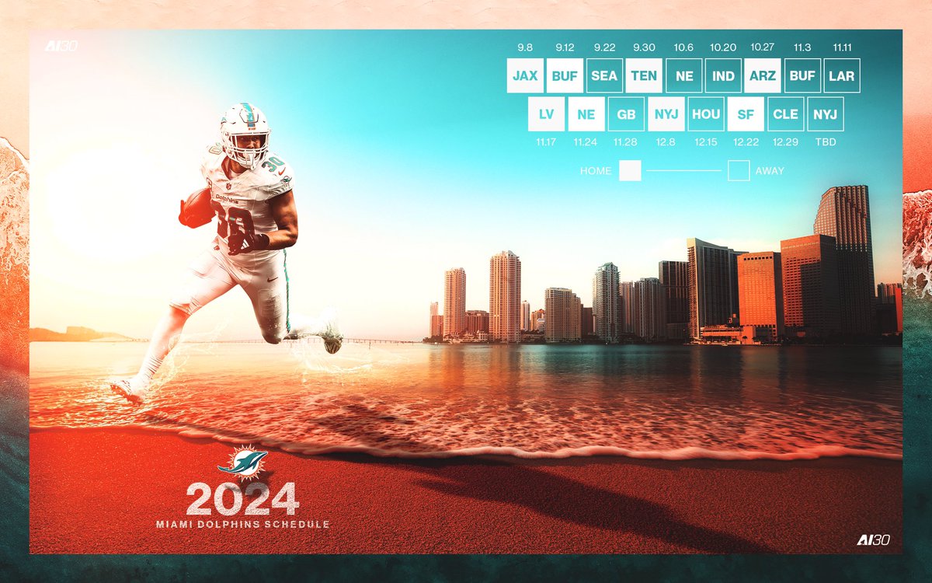This screenshot has width=932, height=583.
Task: Select the BUF box dated 9.12
Action: point(565,76)
